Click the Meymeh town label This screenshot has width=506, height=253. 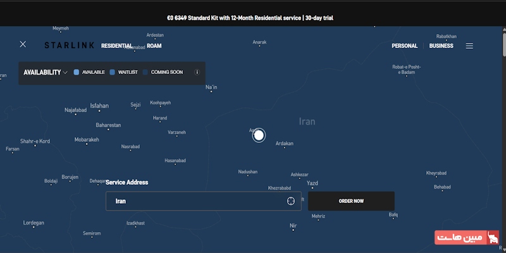pyautogui.click(x=61, y=28)
